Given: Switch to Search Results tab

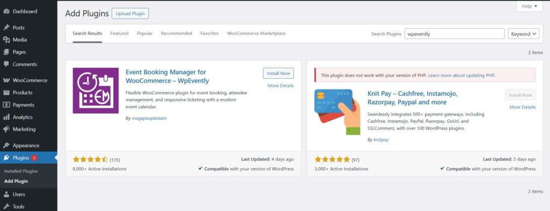Looking at the screenshot, I should coord(88,34).
